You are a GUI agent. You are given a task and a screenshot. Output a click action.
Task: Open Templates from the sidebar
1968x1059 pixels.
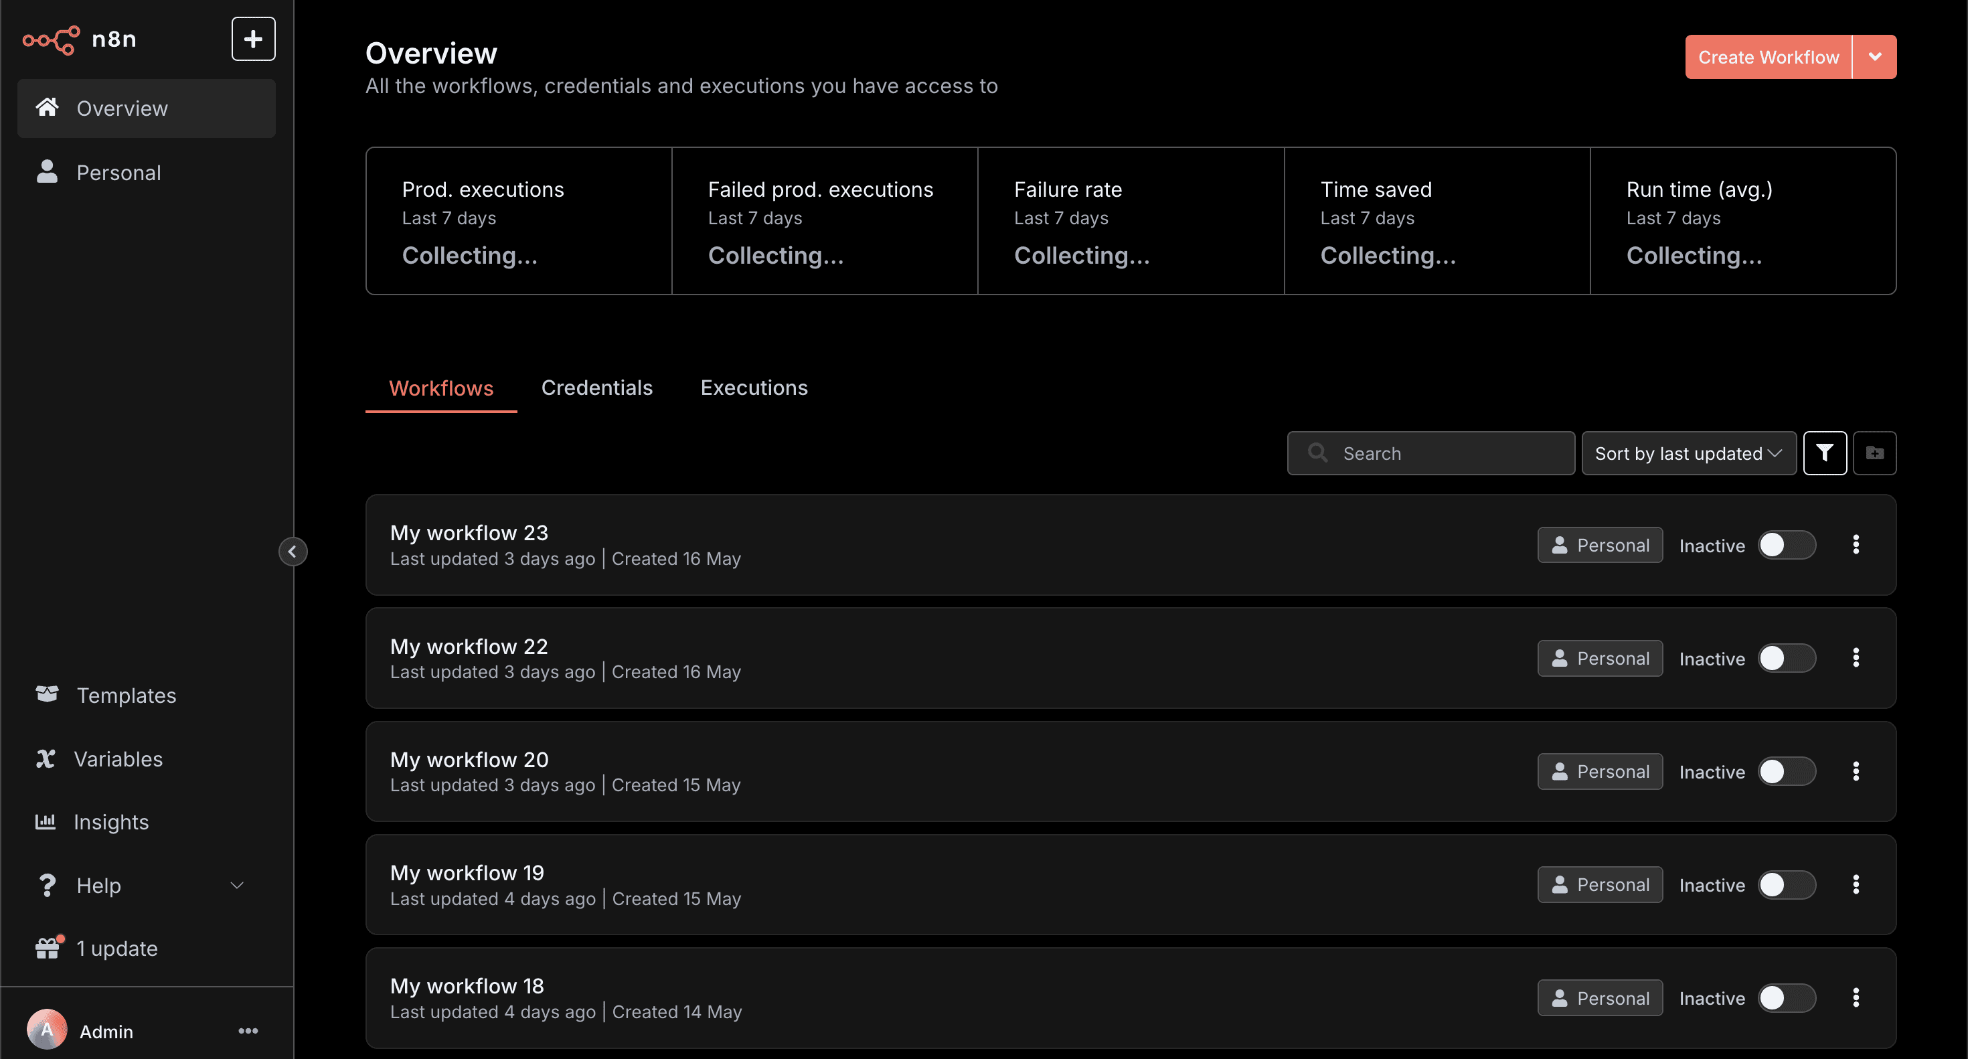[x=126, y=696]
